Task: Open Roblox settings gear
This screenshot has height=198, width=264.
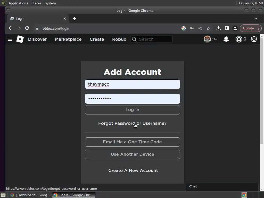Action: tap(254, 39)
